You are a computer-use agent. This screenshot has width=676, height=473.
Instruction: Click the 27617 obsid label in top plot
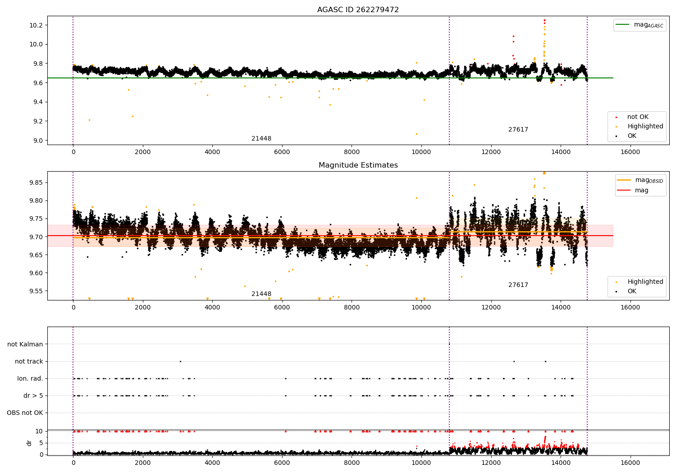[x=518, y=130]
